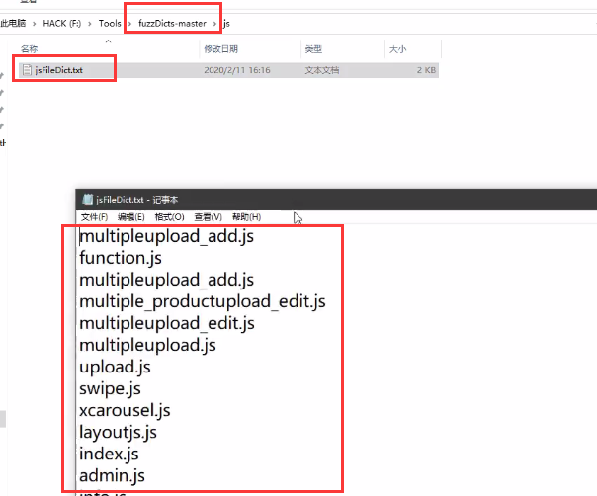The width and height of the screenshot is (597, 496).
Task: Select the jsFileDict.txt file name in list
Action: [58, 70]
